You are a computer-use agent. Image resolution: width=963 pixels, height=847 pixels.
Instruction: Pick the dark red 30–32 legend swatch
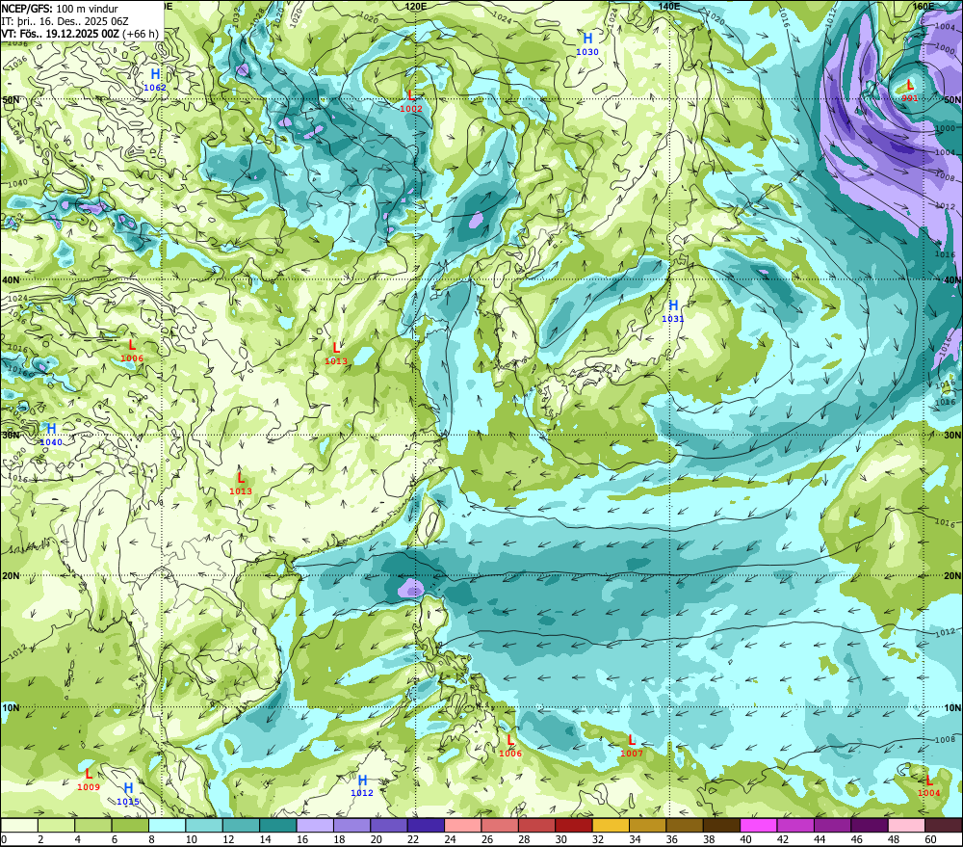(x=574, y=825)
